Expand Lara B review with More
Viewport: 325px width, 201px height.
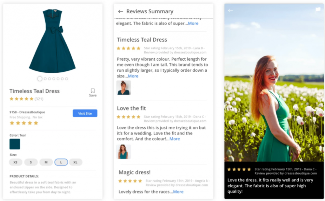point(133,76)
